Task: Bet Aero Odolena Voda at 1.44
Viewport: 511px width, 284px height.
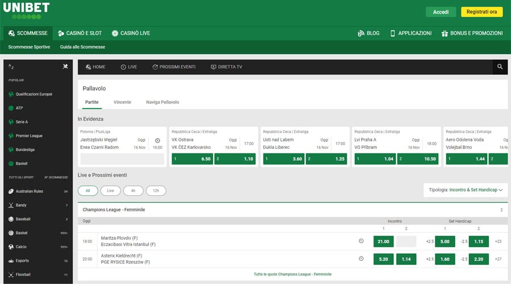Action: pos(467,159)
